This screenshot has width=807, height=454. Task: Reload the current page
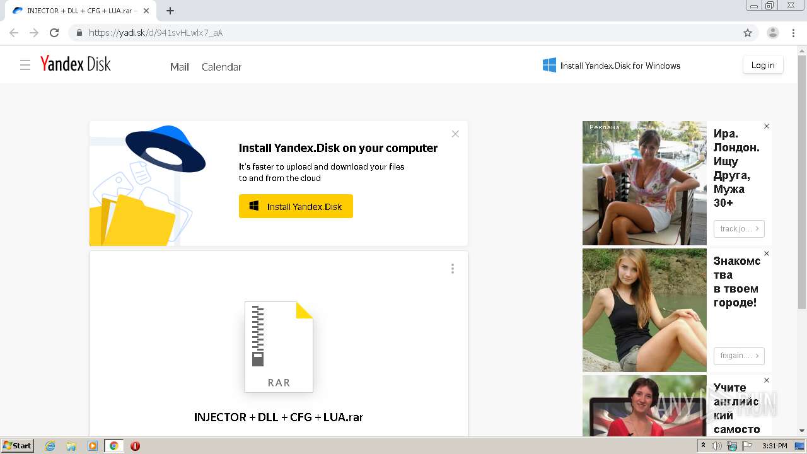click(54, 33)
